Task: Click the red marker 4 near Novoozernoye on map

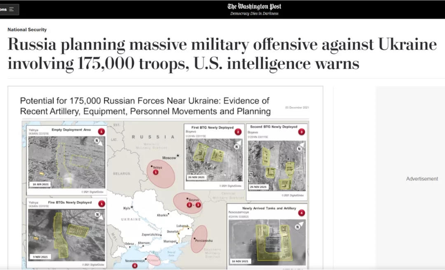Action: [135, 266]
